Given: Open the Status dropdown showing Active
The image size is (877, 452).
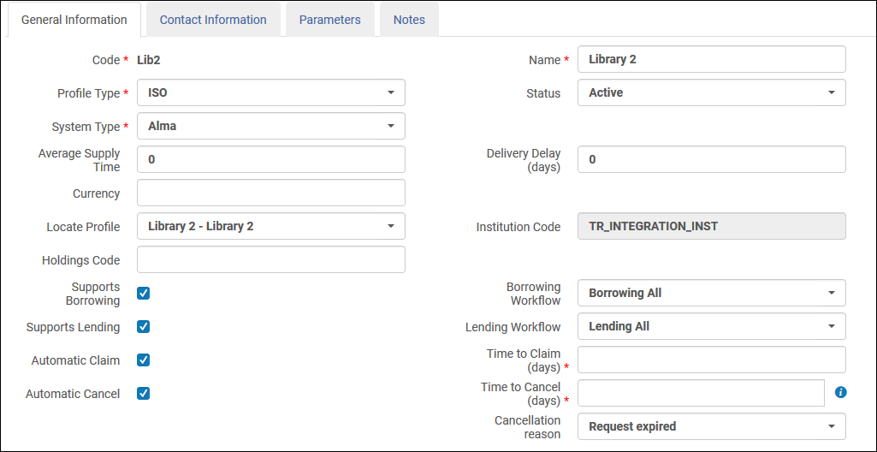Looking at the screenshot, I should tap(711, 92).
